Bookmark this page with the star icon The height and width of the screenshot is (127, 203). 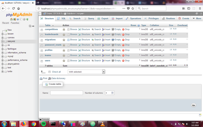click(133, 9)
